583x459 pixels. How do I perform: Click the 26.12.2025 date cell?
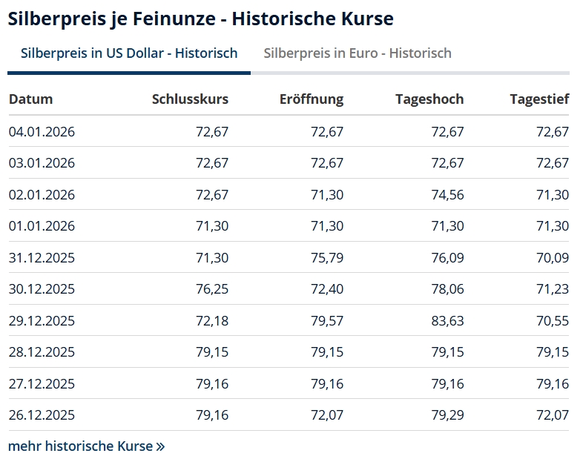click(x=42, y=415)
